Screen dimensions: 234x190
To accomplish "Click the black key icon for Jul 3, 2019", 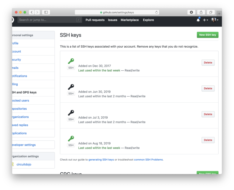I will 71,113.
